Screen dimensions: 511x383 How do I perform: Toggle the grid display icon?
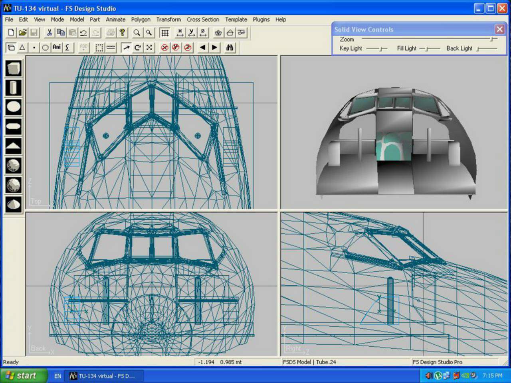(x=164, y=33)
